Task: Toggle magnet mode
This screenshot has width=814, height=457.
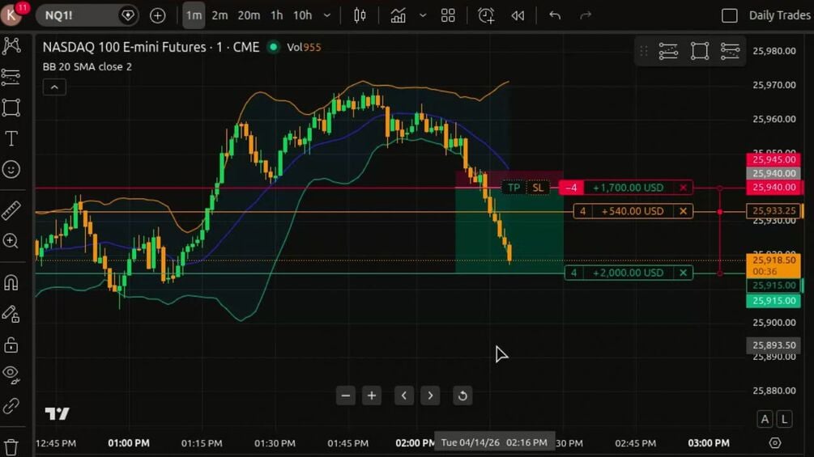Action: [11, 282]
